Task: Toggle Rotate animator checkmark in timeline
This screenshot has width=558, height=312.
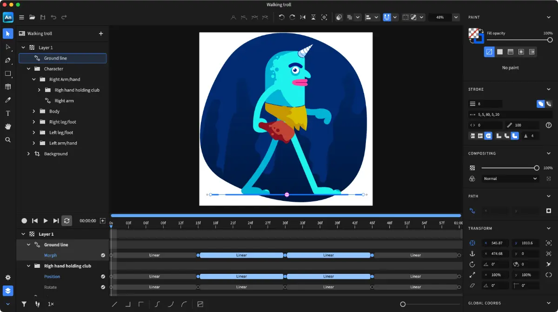Action: pyautogui.click(x=103, y=287)
